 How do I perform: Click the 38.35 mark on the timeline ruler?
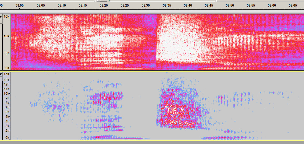tap(167, 6)
